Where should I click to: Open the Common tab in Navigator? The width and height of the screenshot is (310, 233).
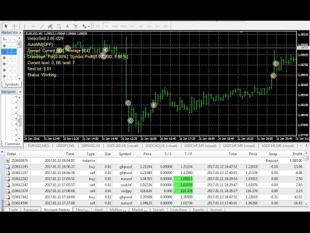(x=12, y=144)
